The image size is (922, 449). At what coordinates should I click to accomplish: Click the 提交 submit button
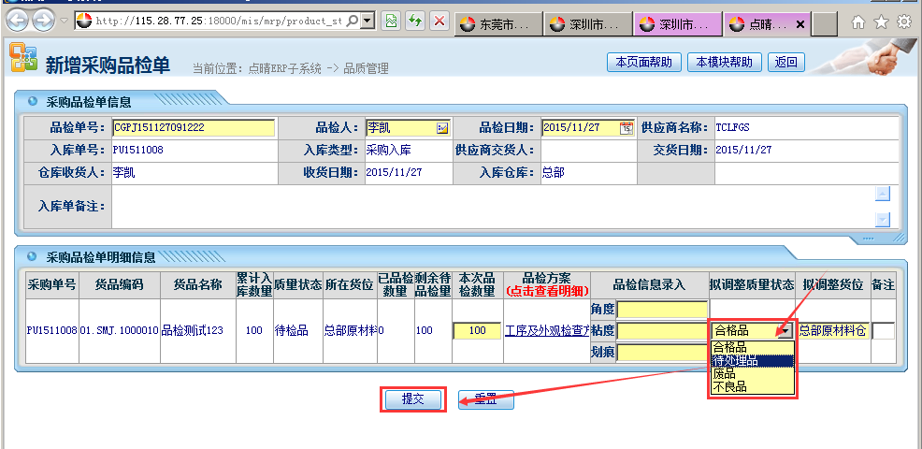click(413, 399)
